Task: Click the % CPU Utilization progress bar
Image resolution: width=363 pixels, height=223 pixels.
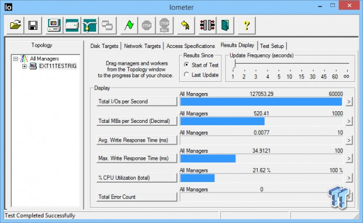Action: 261,178
